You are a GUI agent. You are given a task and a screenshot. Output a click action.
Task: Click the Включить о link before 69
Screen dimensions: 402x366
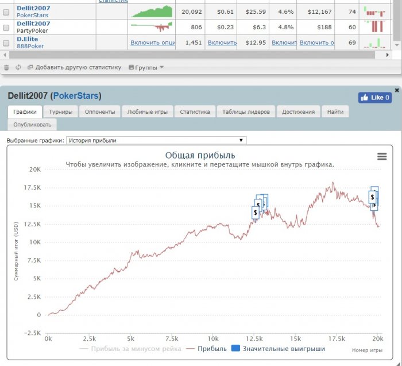(317, 43)
